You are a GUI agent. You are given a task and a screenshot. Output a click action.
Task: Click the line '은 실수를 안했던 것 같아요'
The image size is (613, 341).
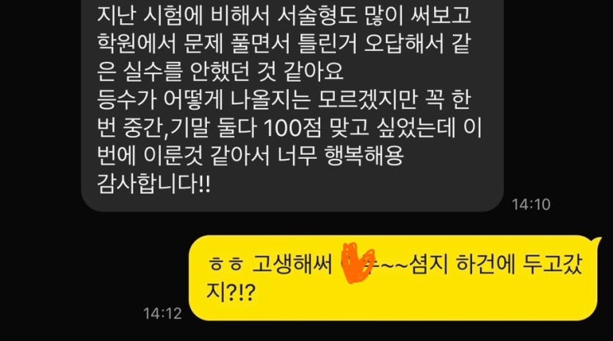[220, 72]
